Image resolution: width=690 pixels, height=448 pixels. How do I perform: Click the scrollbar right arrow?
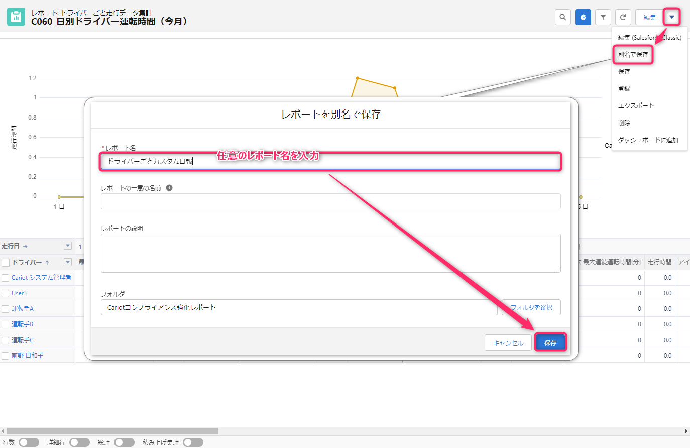coord(686,431)
